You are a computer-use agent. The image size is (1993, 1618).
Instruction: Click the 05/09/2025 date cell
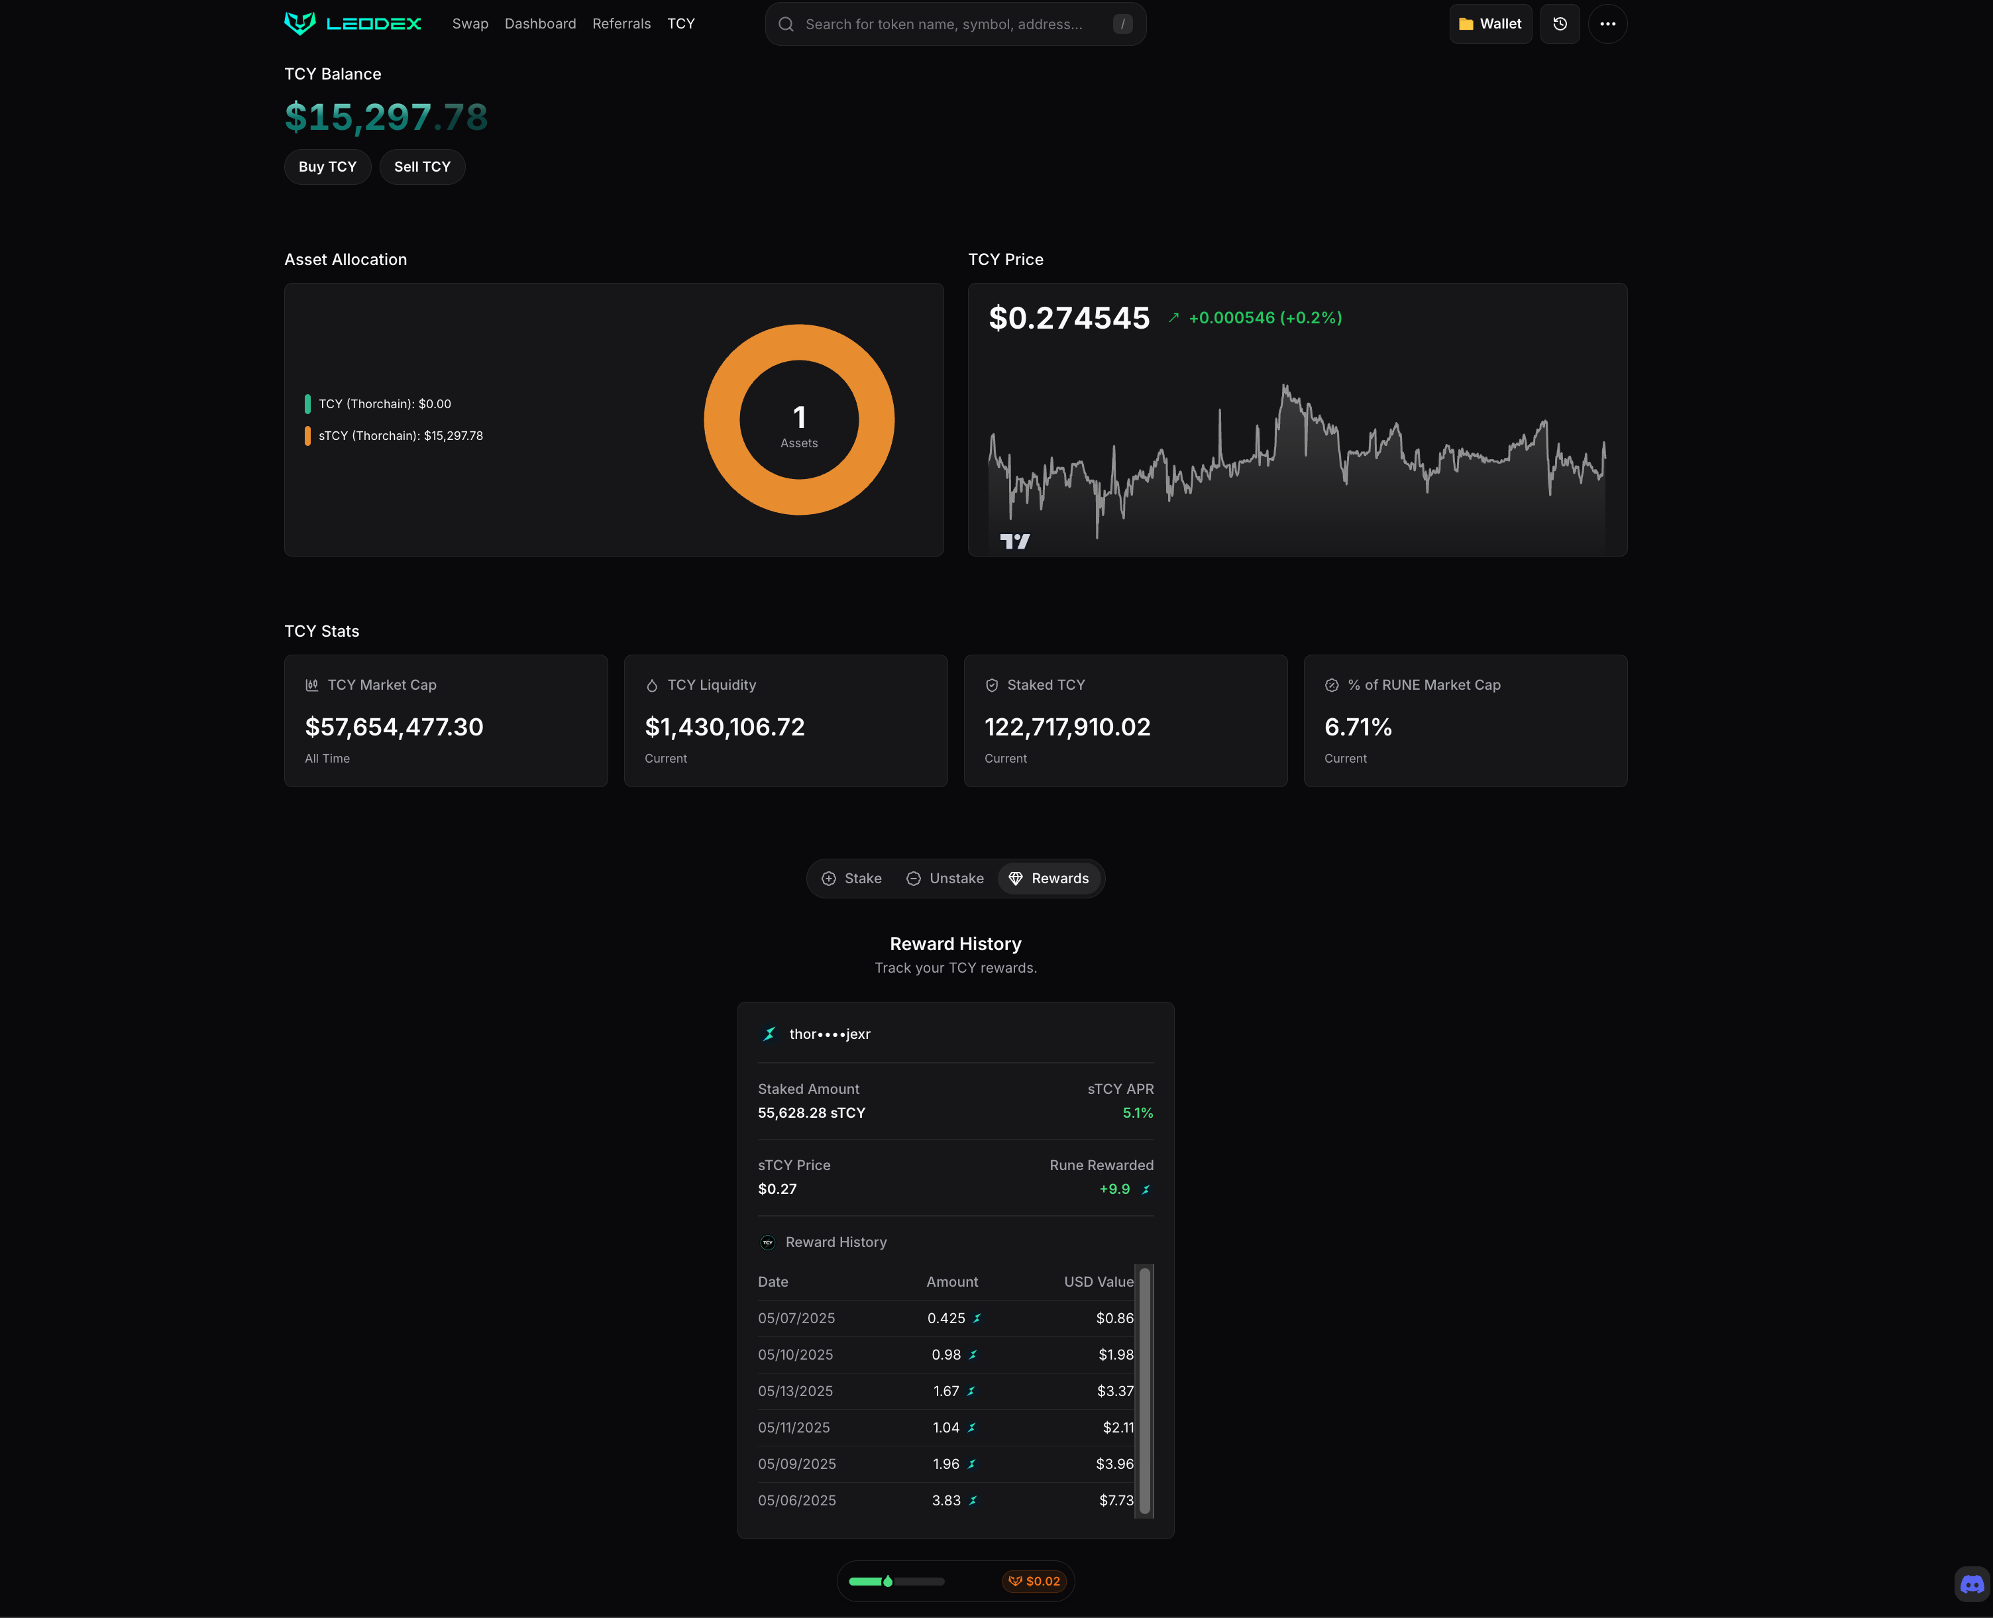[x=796, y=1463]
